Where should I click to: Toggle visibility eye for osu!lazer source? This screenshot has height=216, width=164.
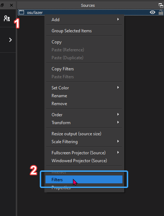tap(152, 13)
